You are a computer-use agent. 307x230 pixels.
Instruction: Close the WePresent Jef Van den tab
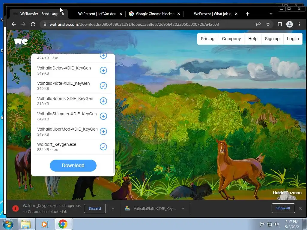(121, 14)
